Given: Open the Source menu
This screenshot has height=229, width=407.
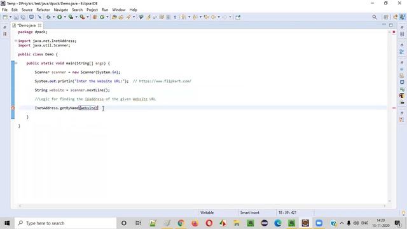Looking at the screenshot, I should [27, 10].
